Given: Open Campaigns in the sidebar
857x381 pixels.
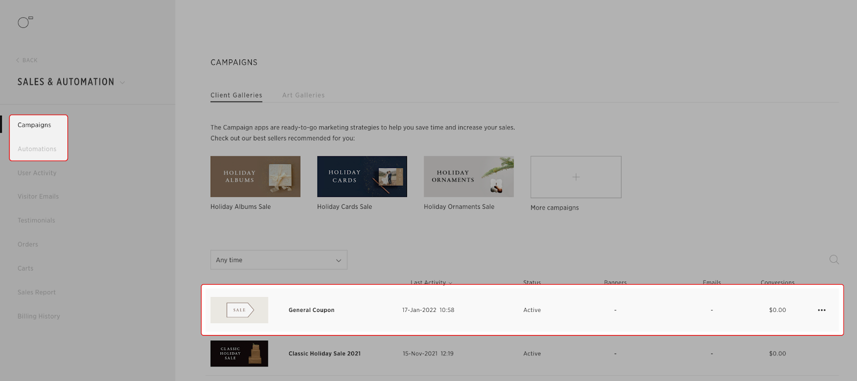Looking at the screenshot, I should pos(34,125).
